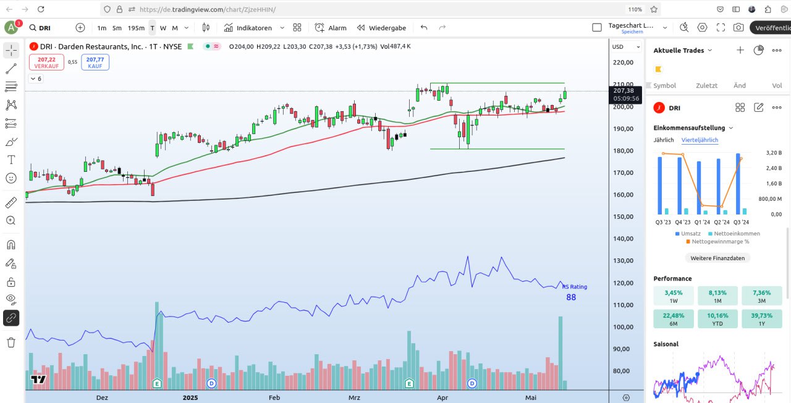Click the Weitere Finanzdaten button
The height and width of the screenshot is (403, 791).
click(717, 258)
